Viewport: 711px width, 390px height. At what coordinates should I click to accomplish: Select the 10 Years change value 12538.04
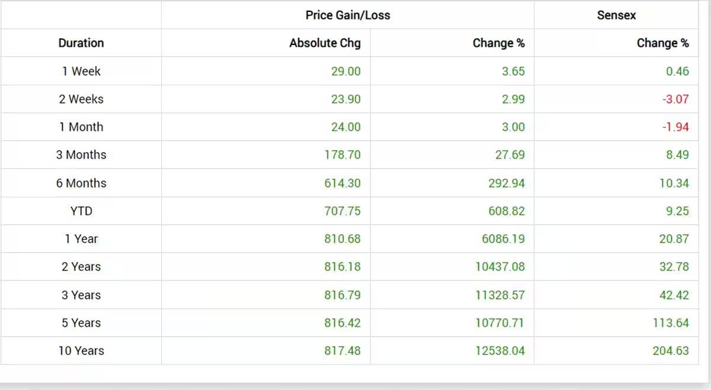click(x=499, y=351)
